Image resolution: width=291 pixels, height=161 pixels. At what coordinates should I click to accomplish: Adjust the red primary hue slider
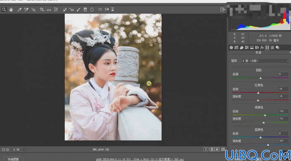click(258, 93)
